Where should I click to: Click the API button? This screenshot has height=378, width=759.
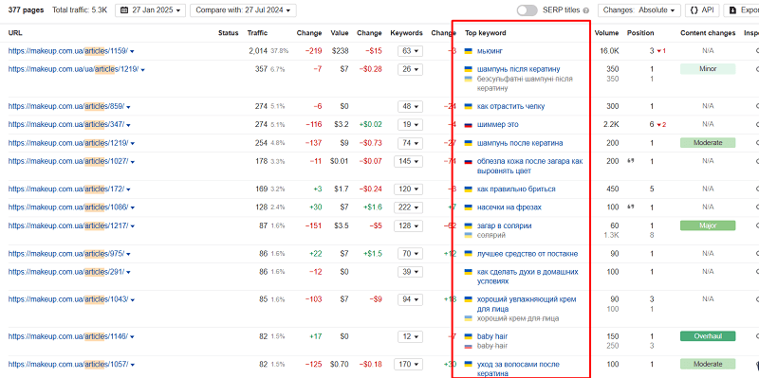[x=702, y=10]
